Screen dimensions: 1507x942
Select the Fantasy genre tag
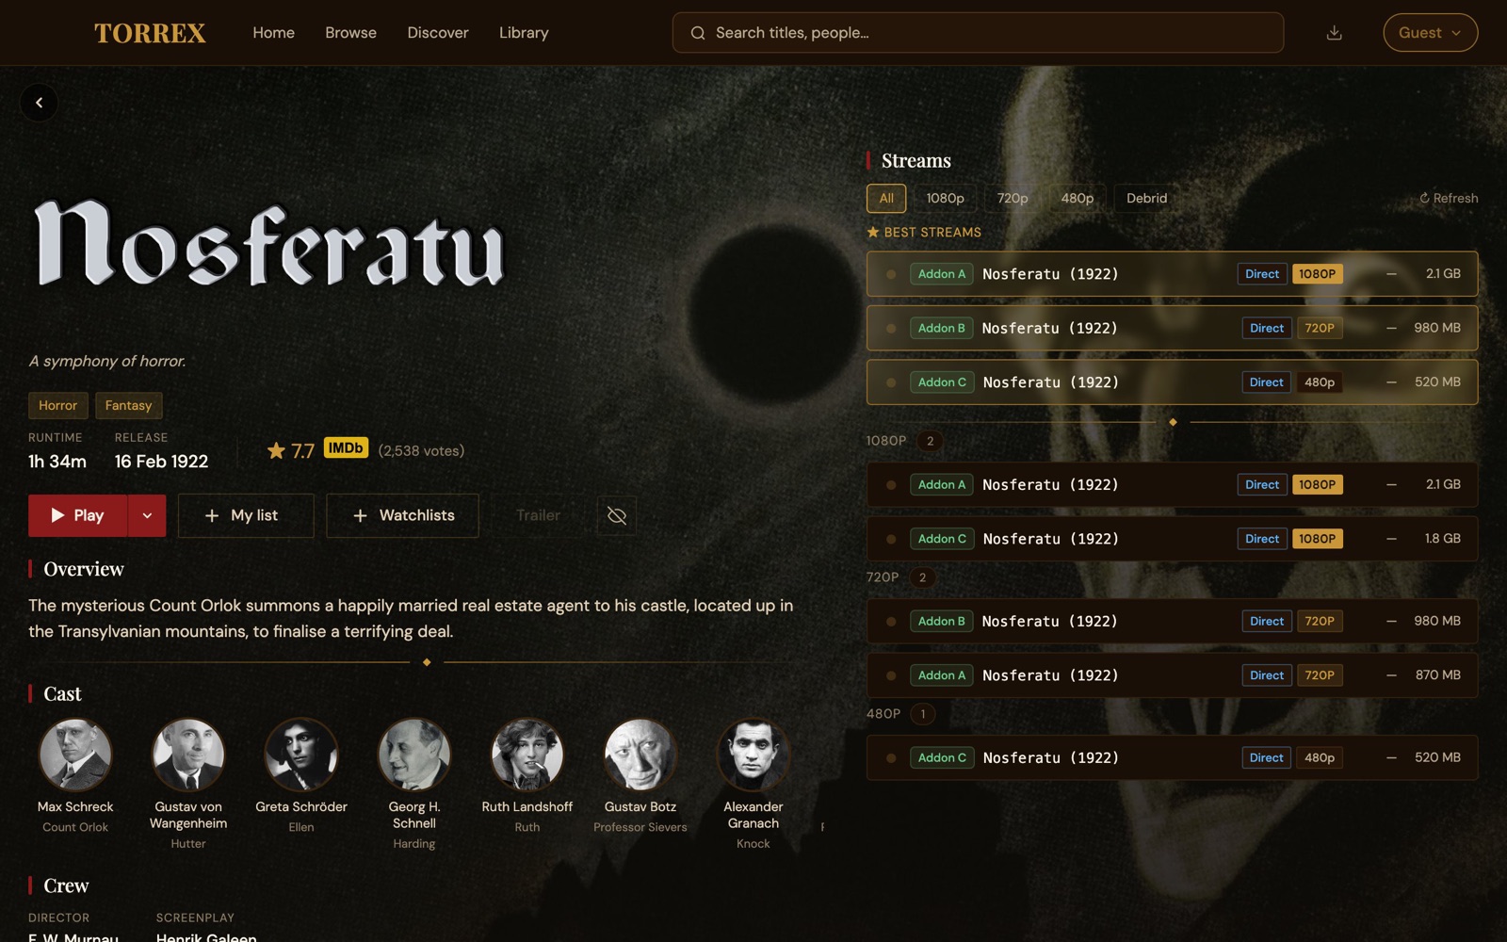click(128, 405)
